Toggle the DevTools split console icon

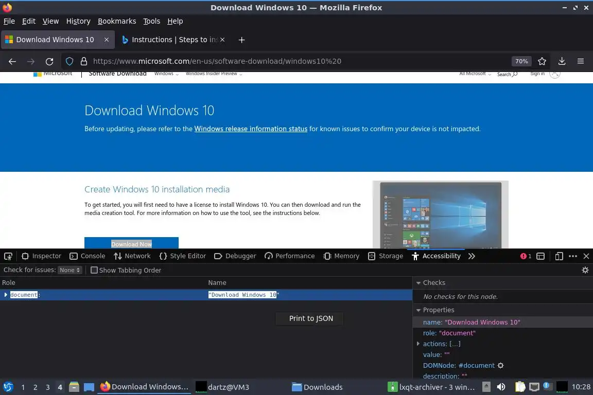(540, 256)
